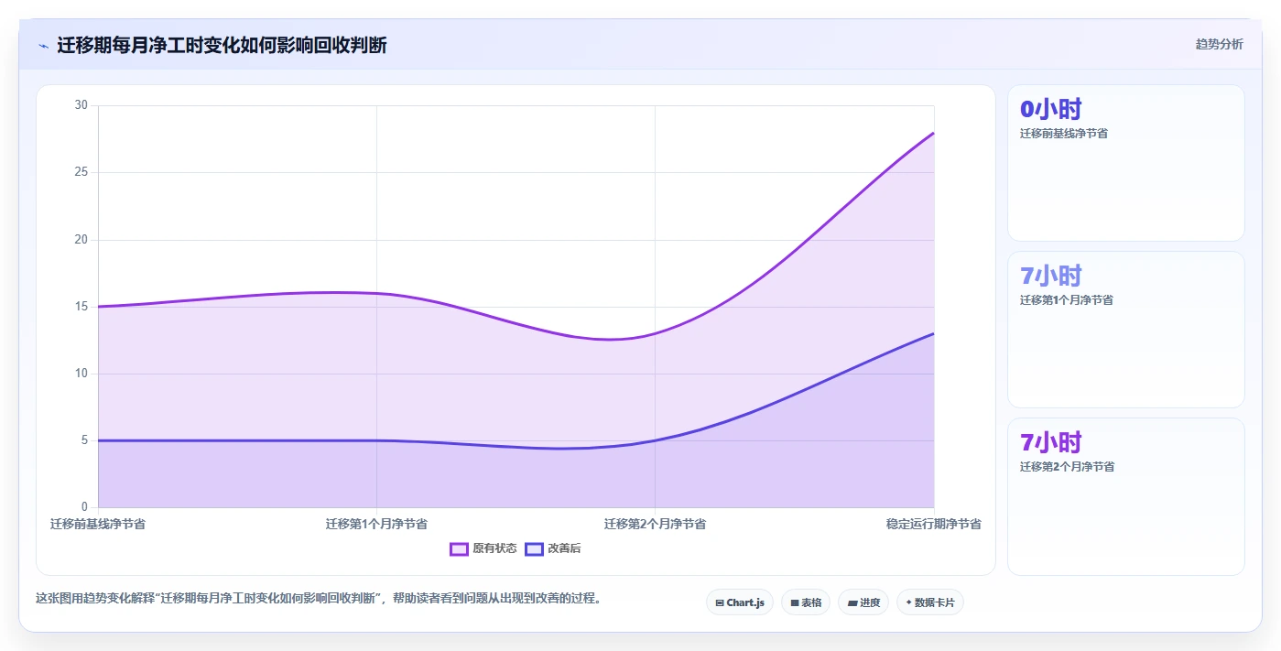Click the 趋势分析 label in header

[1219, 44]
